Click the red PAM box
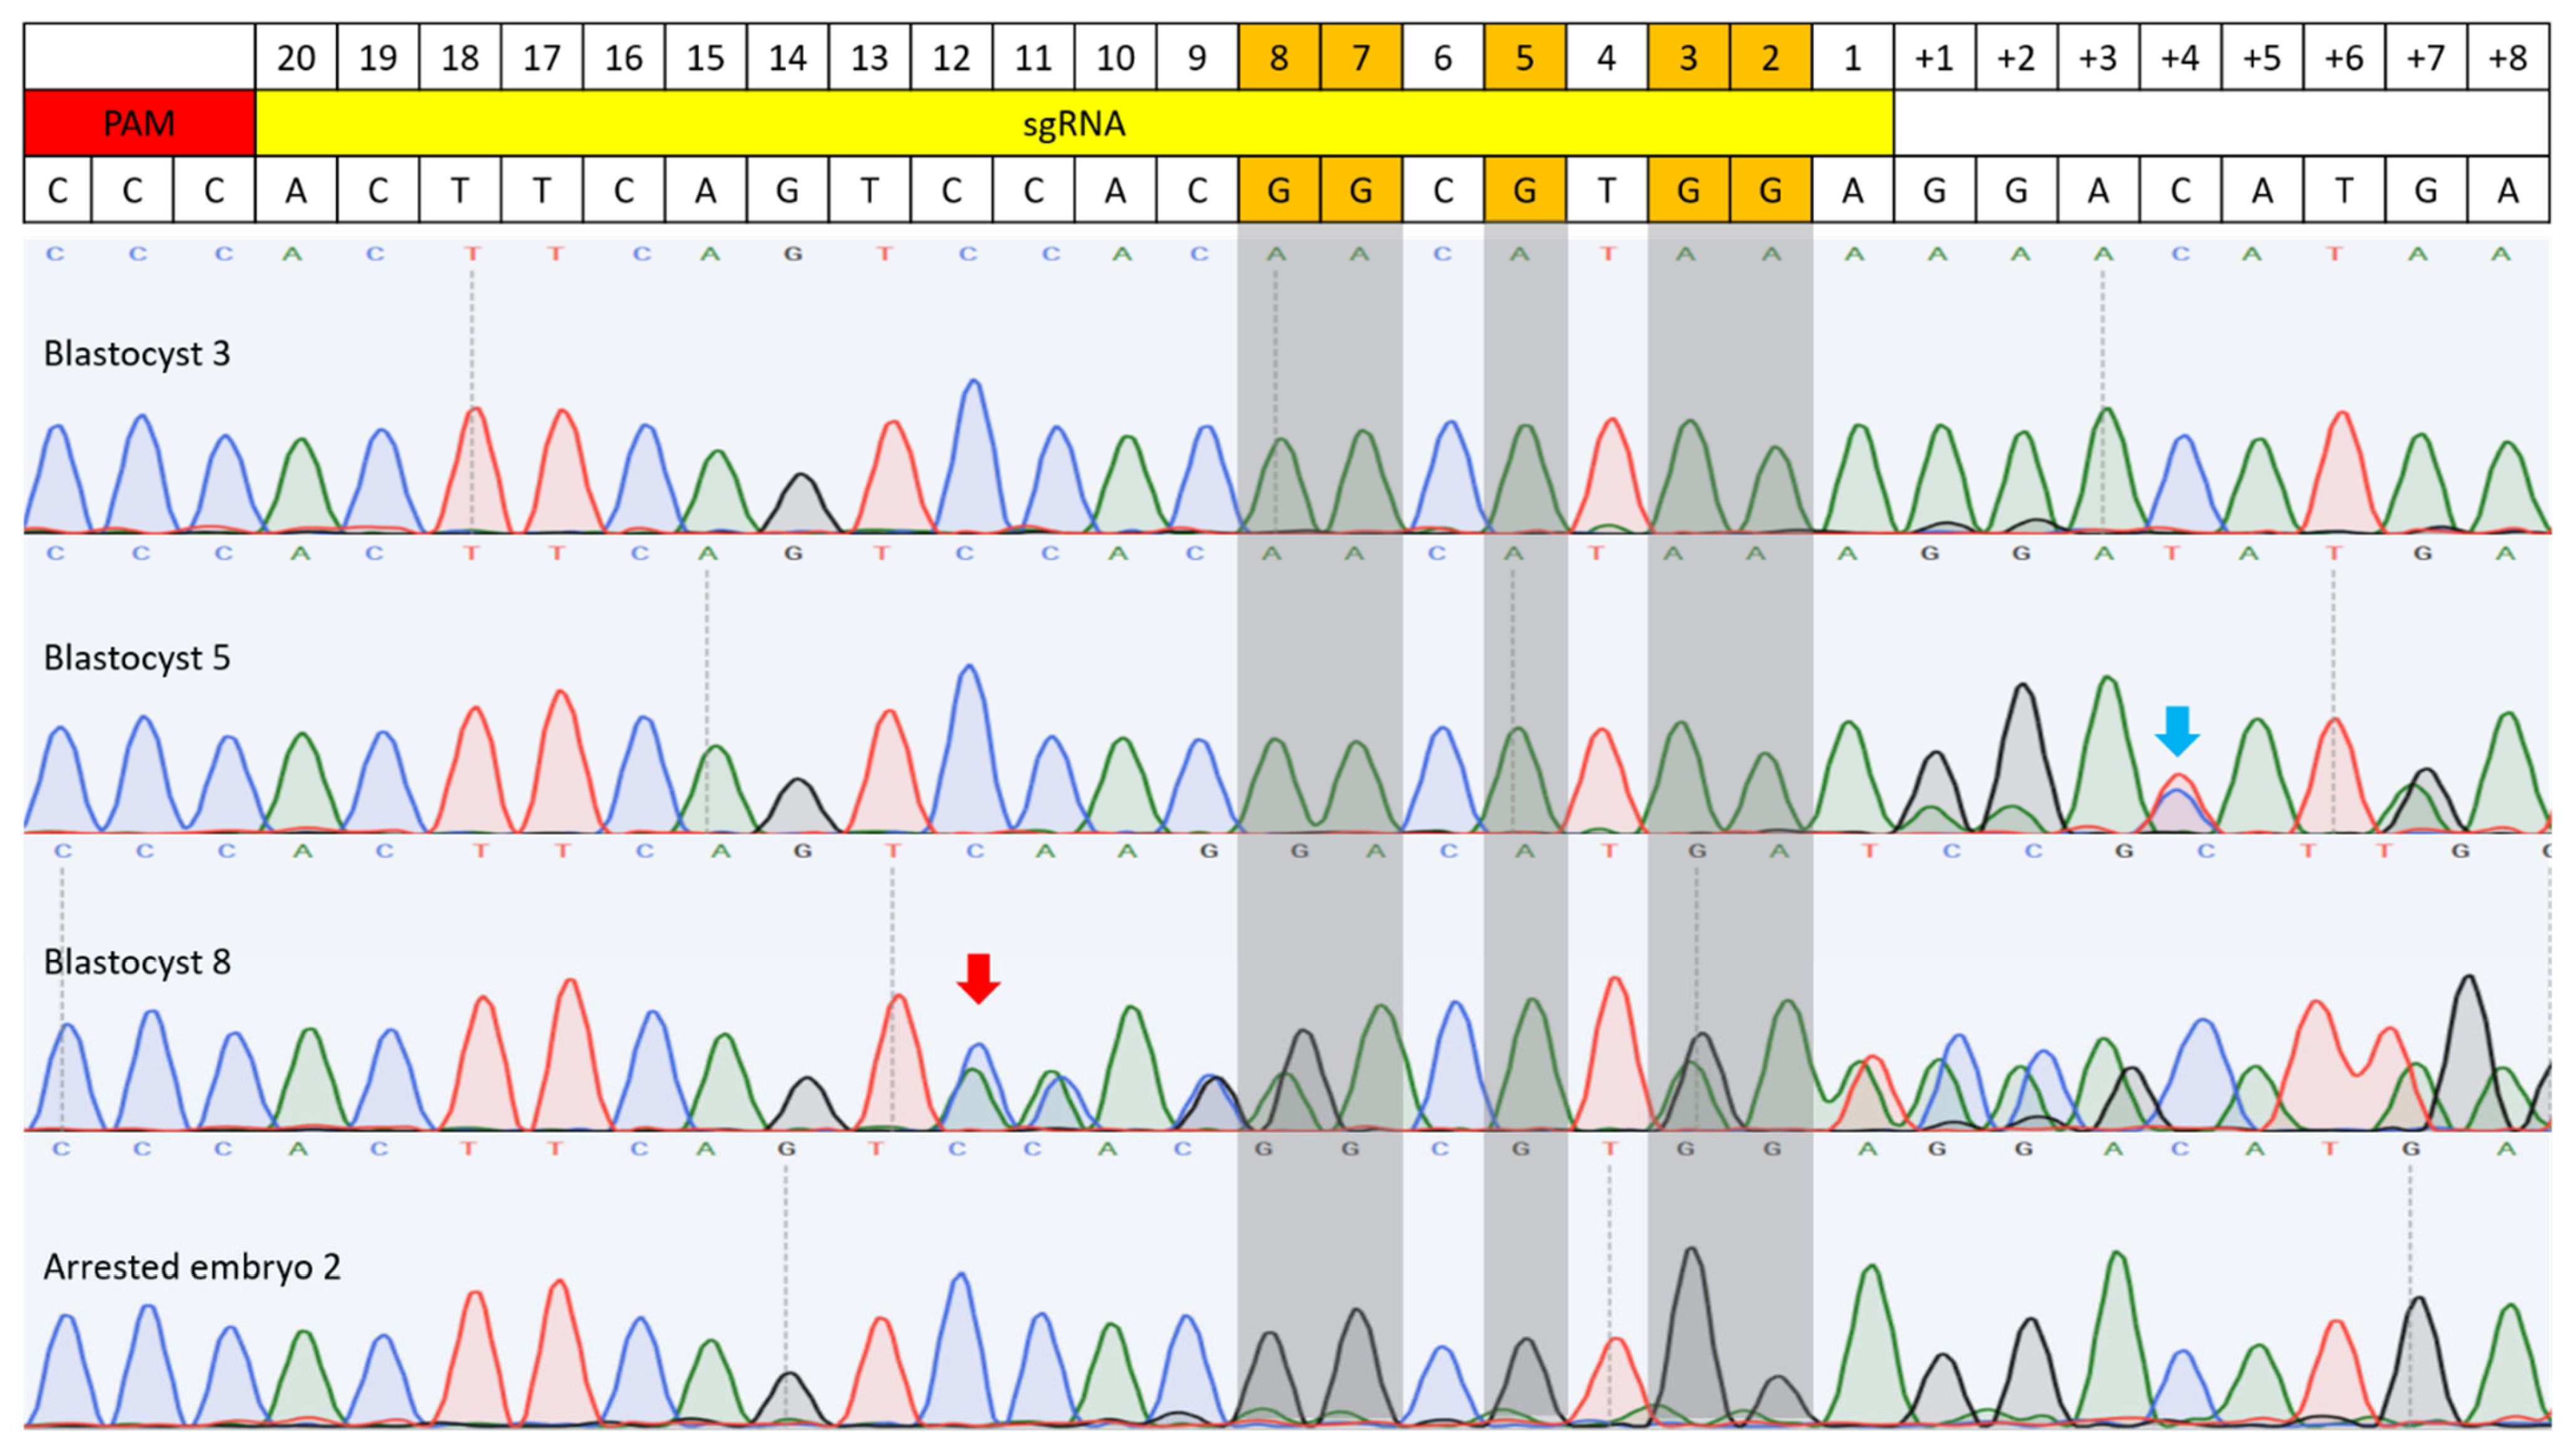 point(139,123)
